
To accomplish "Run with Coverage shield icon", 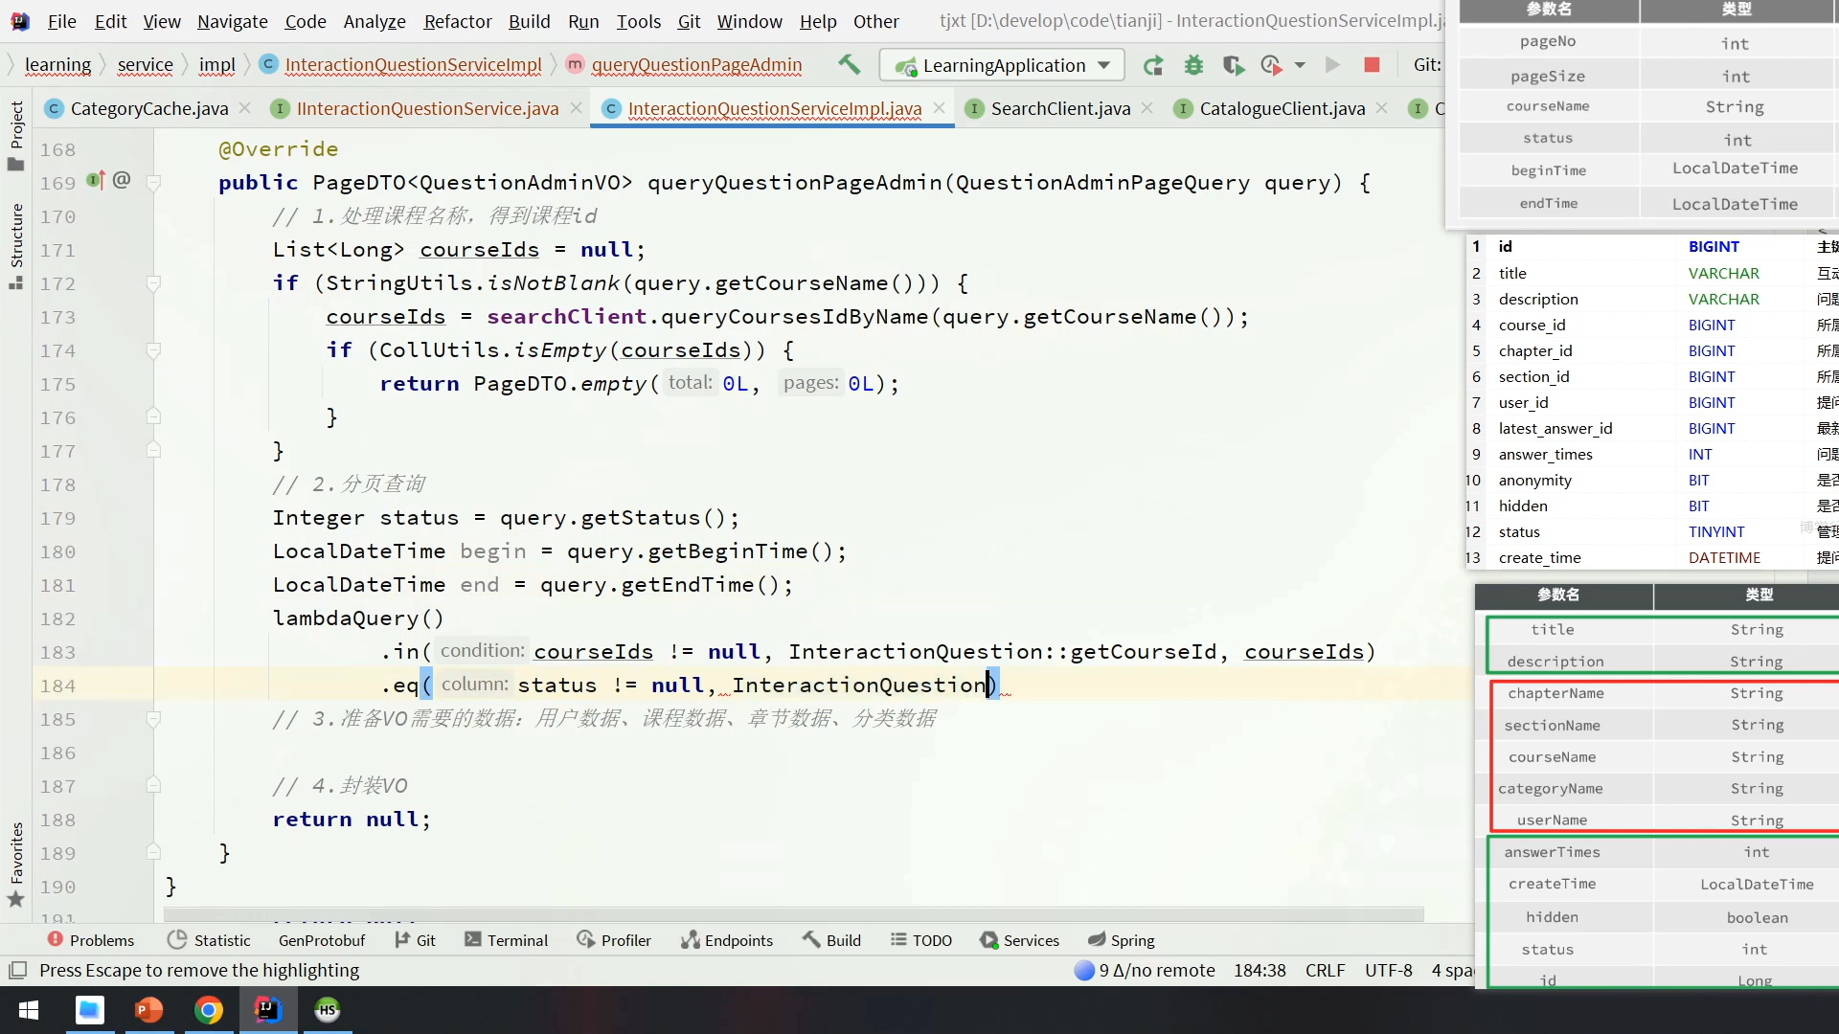I will tap(1233, 65).
